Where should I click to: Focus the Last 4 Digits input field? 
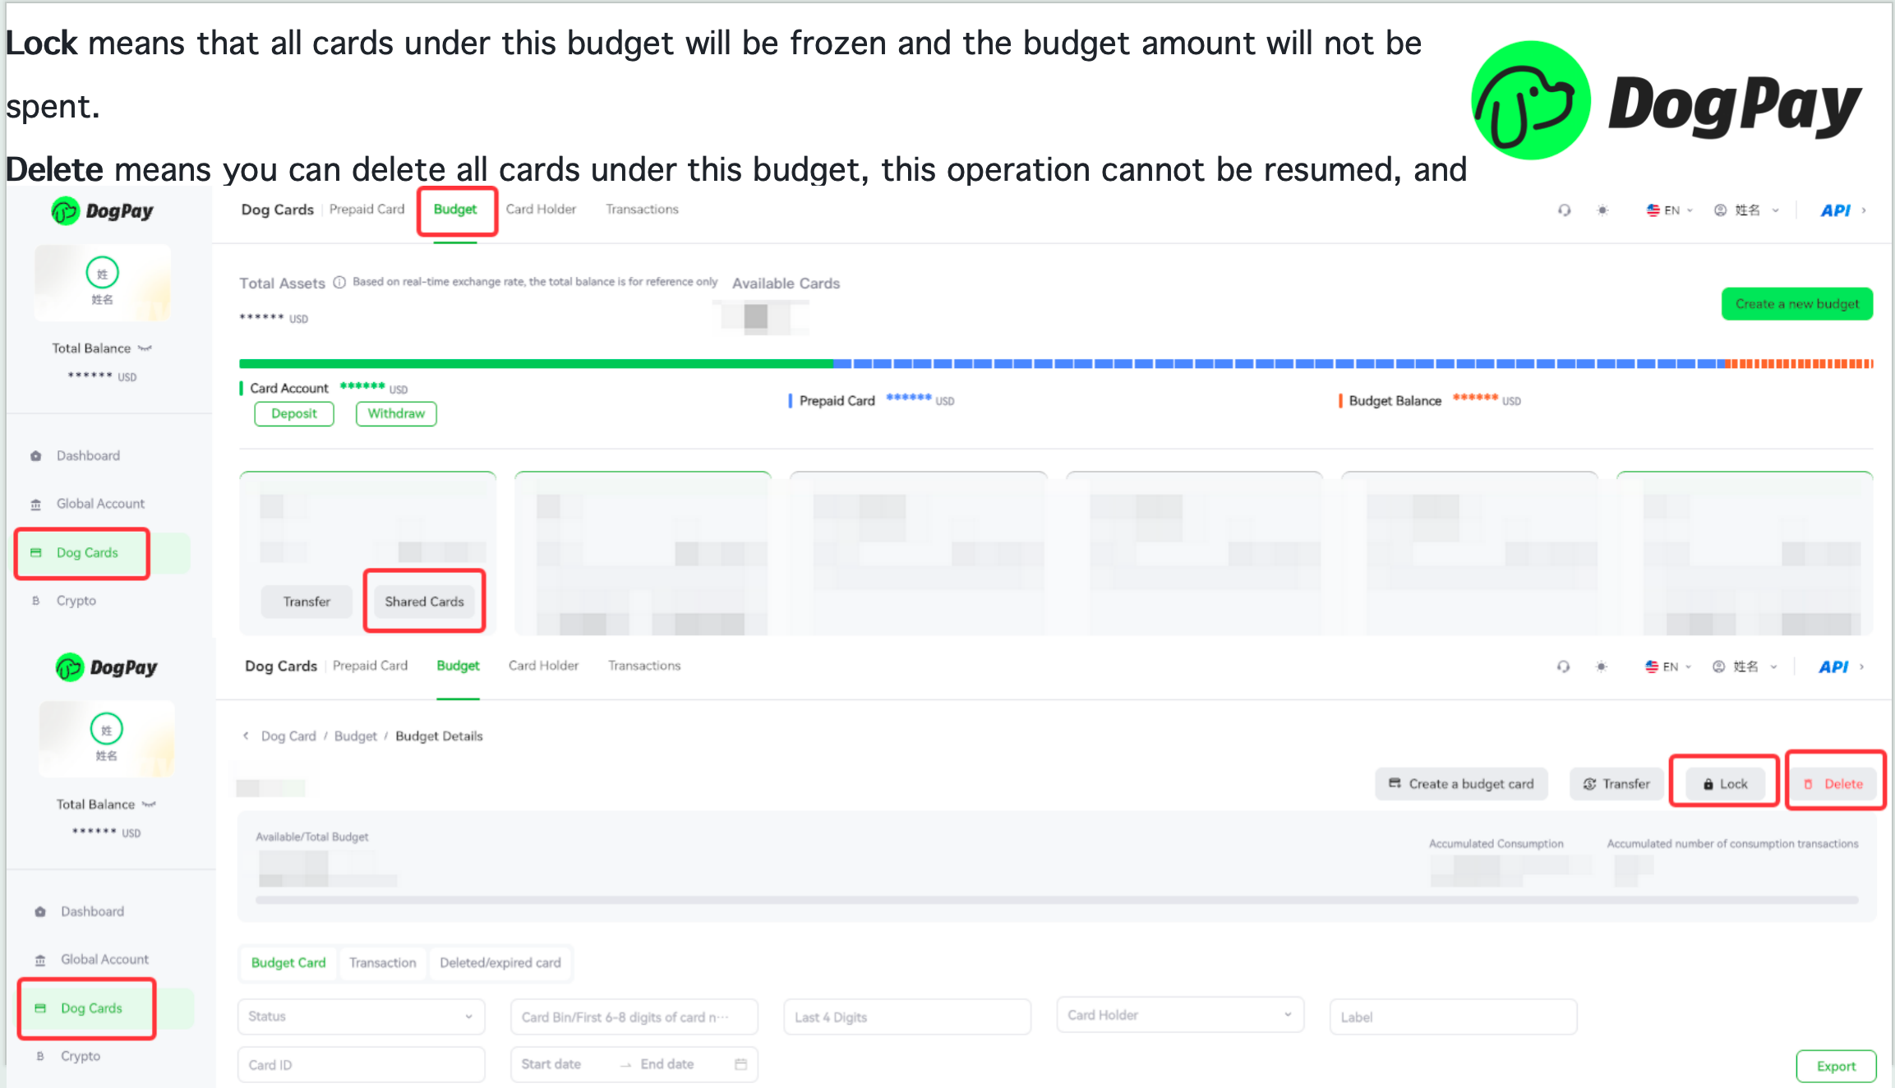907,1017
